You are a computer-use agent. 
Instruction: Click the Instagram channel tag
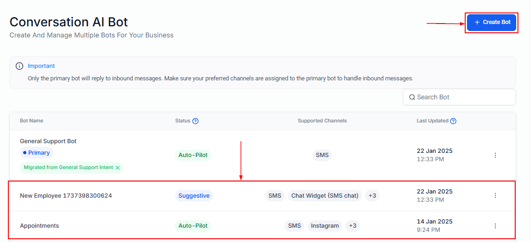(x=324, y=226)
